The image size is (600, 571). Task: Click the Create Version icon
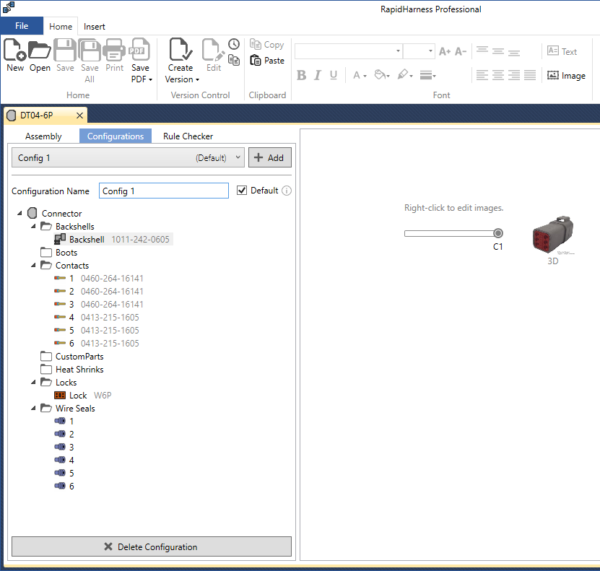[181, 50]
